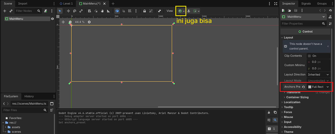Open the object history icon in Inspector
Screen dimensions: 335x134
330,10
